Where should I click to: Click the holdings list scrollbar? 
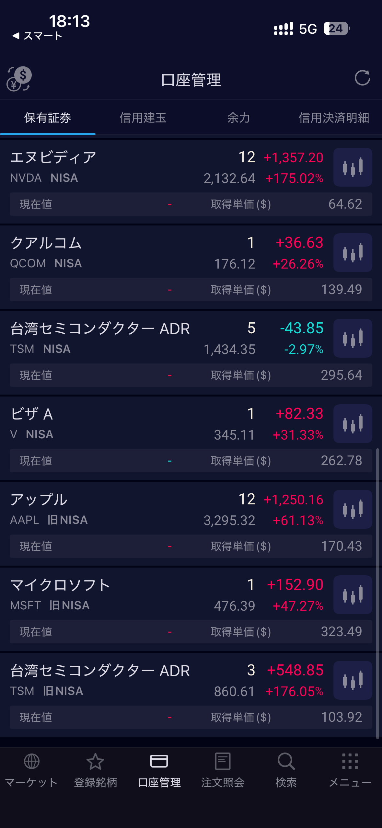coord(377,593)
